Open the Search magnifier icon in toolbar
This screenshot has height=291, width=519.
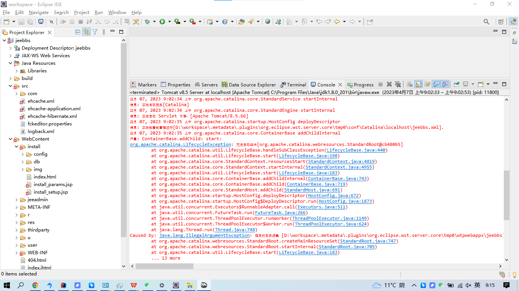[x=486, y=22]
